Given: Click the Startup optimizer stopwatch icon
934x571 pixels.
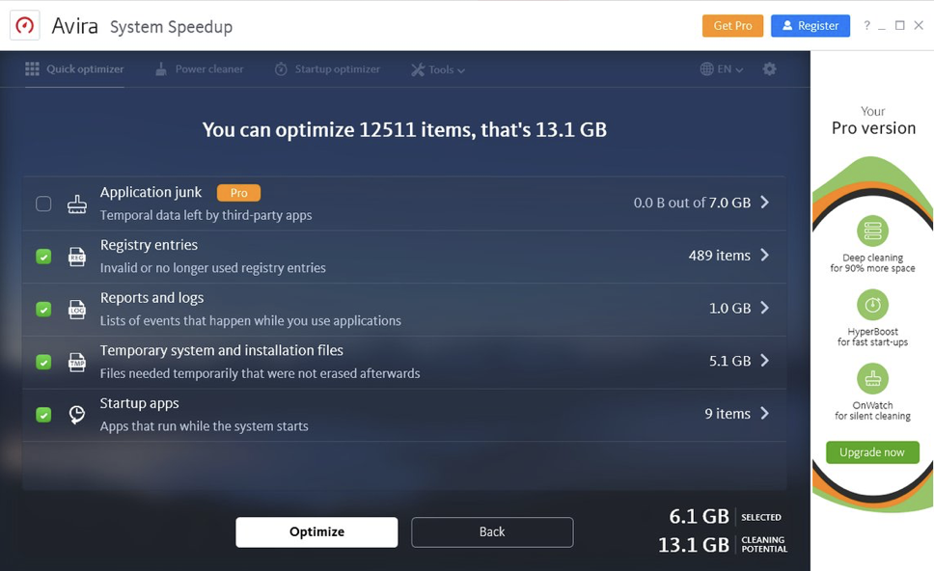Looking at the screenshot, I should point(281,69).
